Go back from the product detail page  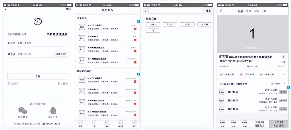tap(221, 11)
